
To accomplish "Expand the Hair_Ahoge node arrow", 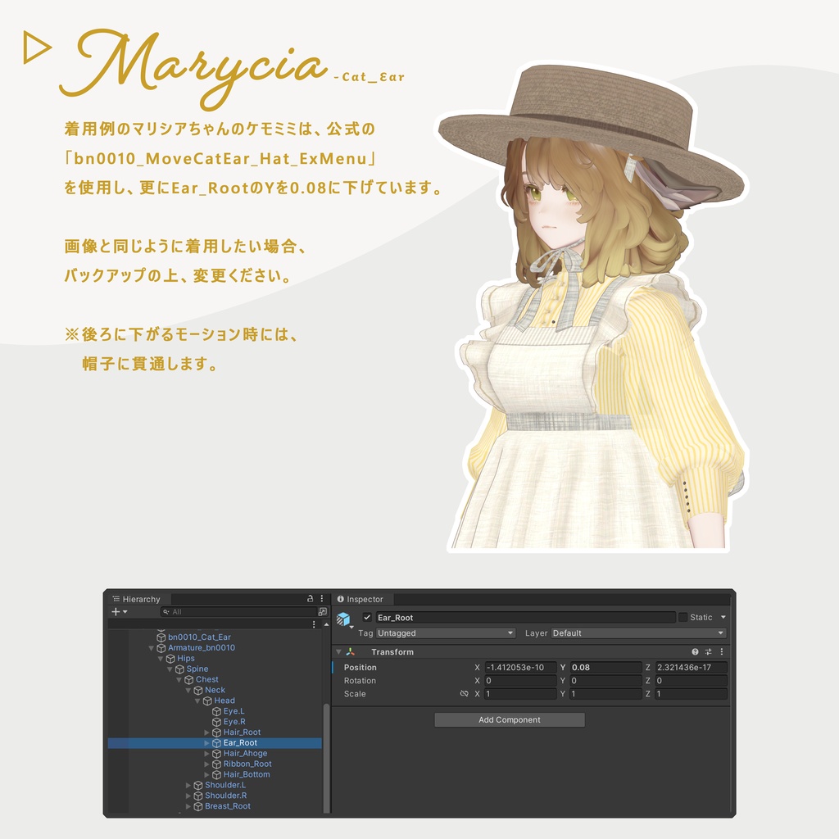I will pyautogui.click(x=207, y=754).
